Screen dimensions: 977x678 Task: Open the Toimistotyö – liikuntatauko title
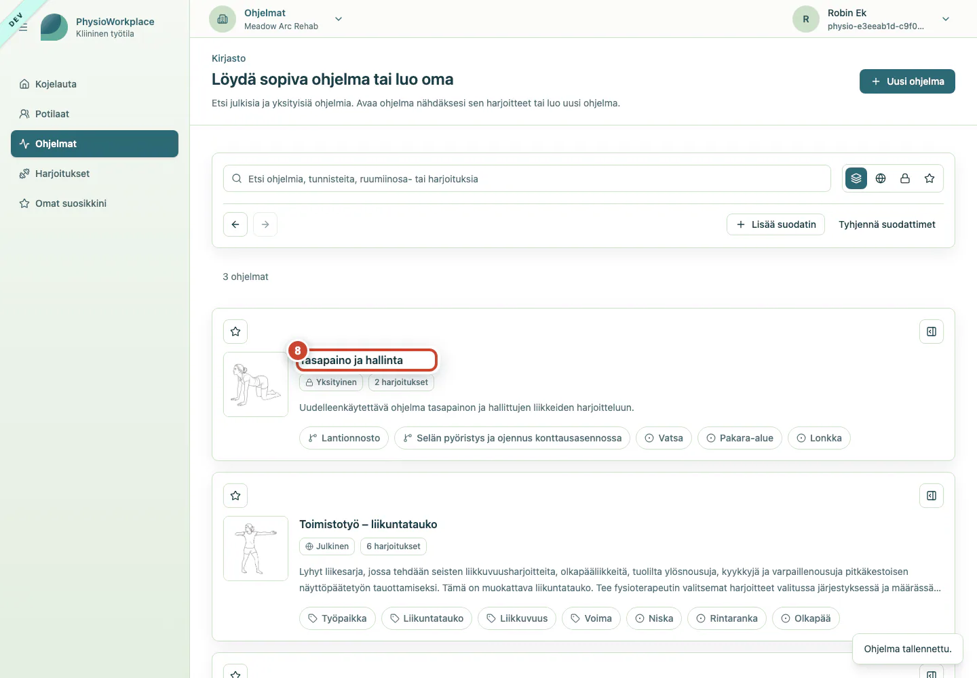point(368,524)
